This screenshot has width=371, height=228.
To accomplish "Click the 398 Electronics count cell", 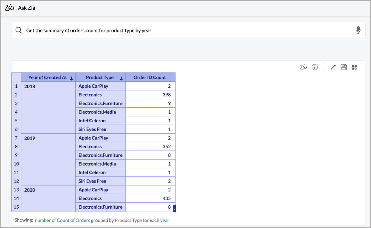I will (150, 95).
